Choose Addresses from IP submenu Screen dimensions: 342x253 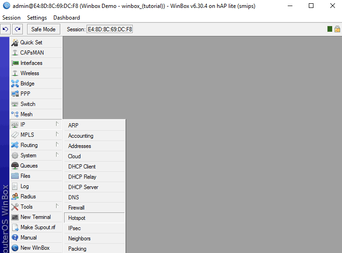pyautogui.click(x=95, y=146)
